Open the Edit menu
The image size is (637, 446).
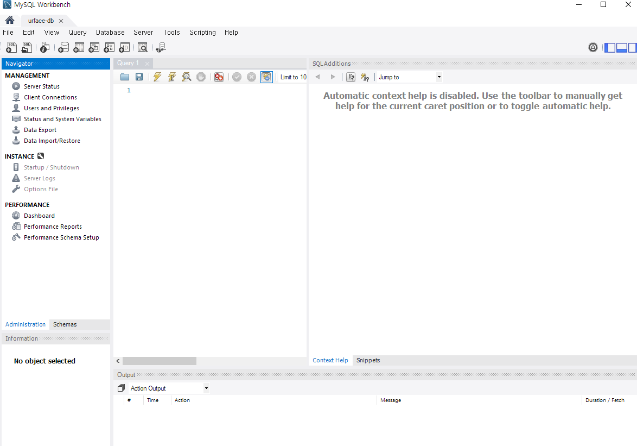click(28, 33)
